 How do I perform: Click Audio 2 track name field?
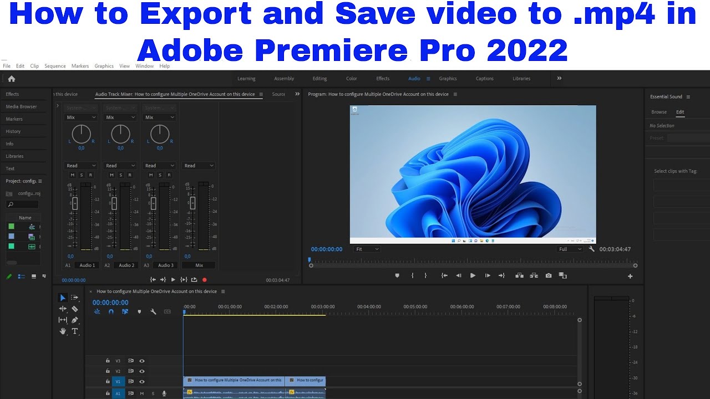click(126, 265)
